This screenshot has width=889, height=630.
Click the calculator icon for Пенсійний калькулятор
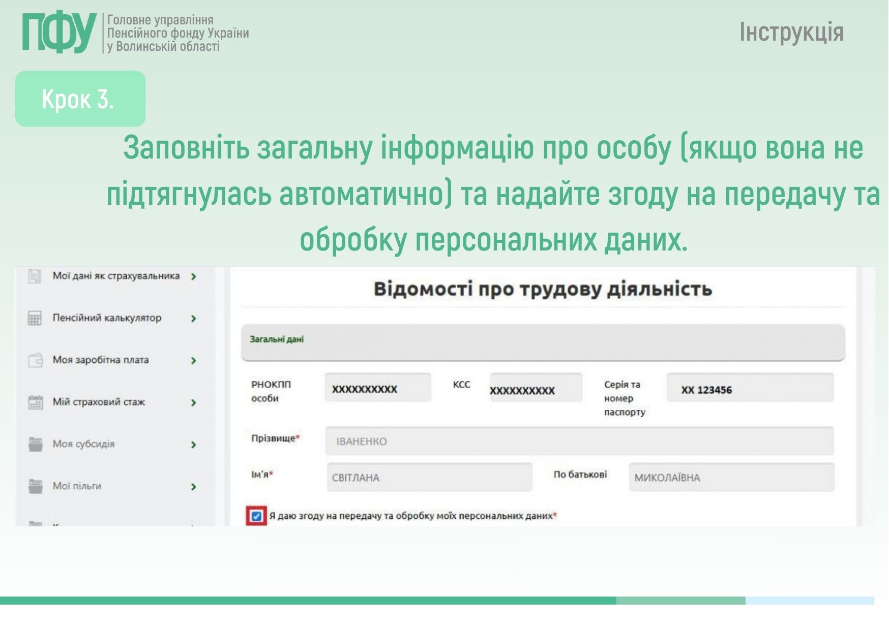point(34,319)
